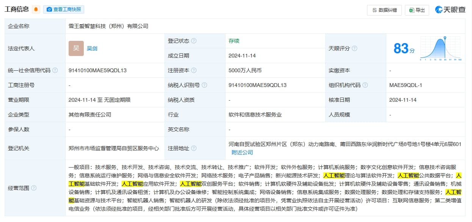Show help for 纳税人识别号
This screenshot has height=222, width=472.
(x=204, y=85)
